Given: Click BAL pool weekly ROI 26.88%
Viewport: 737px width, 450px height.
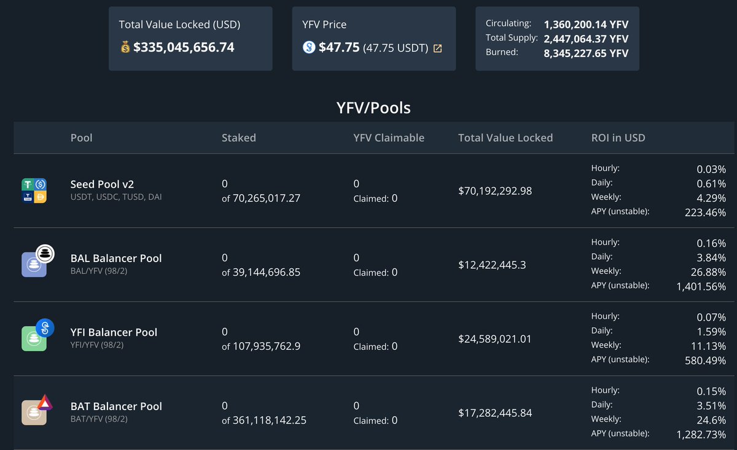Looking at the screenshot, I should 708,272.
